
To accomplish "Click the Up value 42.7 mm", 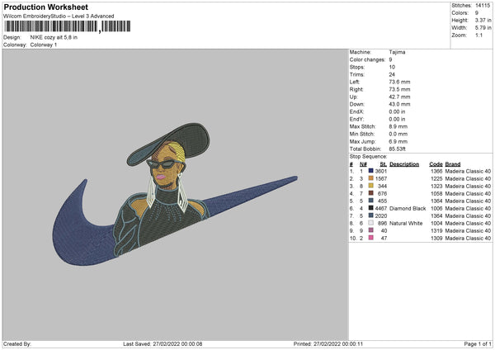I will point(399,97).
